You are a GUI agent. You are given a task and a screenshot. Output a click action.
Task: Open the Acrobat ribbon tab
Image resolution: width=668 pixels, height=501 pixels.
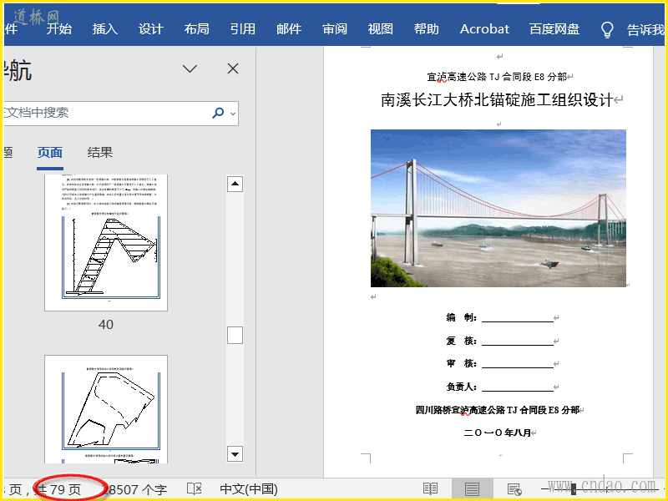pyautogui.click(x=484, y=29)
